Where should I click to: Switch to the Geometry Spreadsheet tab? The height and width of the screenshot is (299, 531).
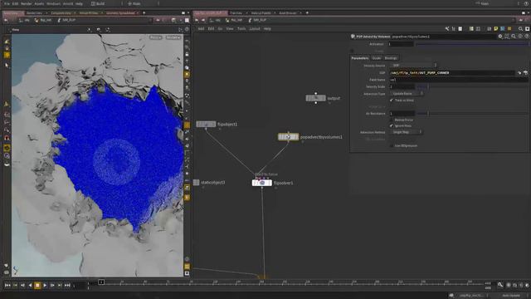[x=120, y=13]
